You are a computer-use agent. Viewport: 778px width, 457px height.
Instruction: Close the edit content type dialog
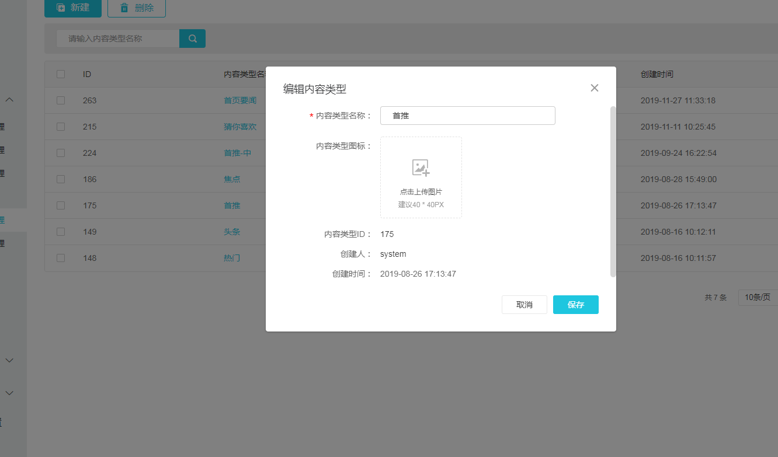coord(595,88)
